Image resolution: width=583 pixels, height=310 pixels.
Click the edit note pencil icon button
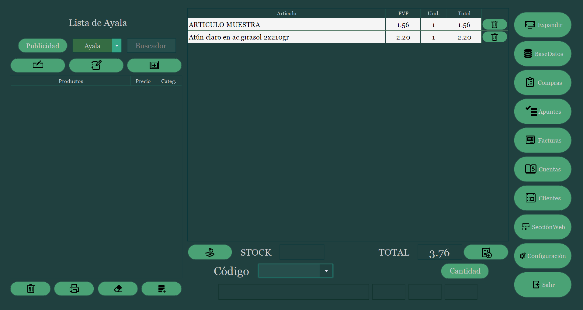pos(96,65)
